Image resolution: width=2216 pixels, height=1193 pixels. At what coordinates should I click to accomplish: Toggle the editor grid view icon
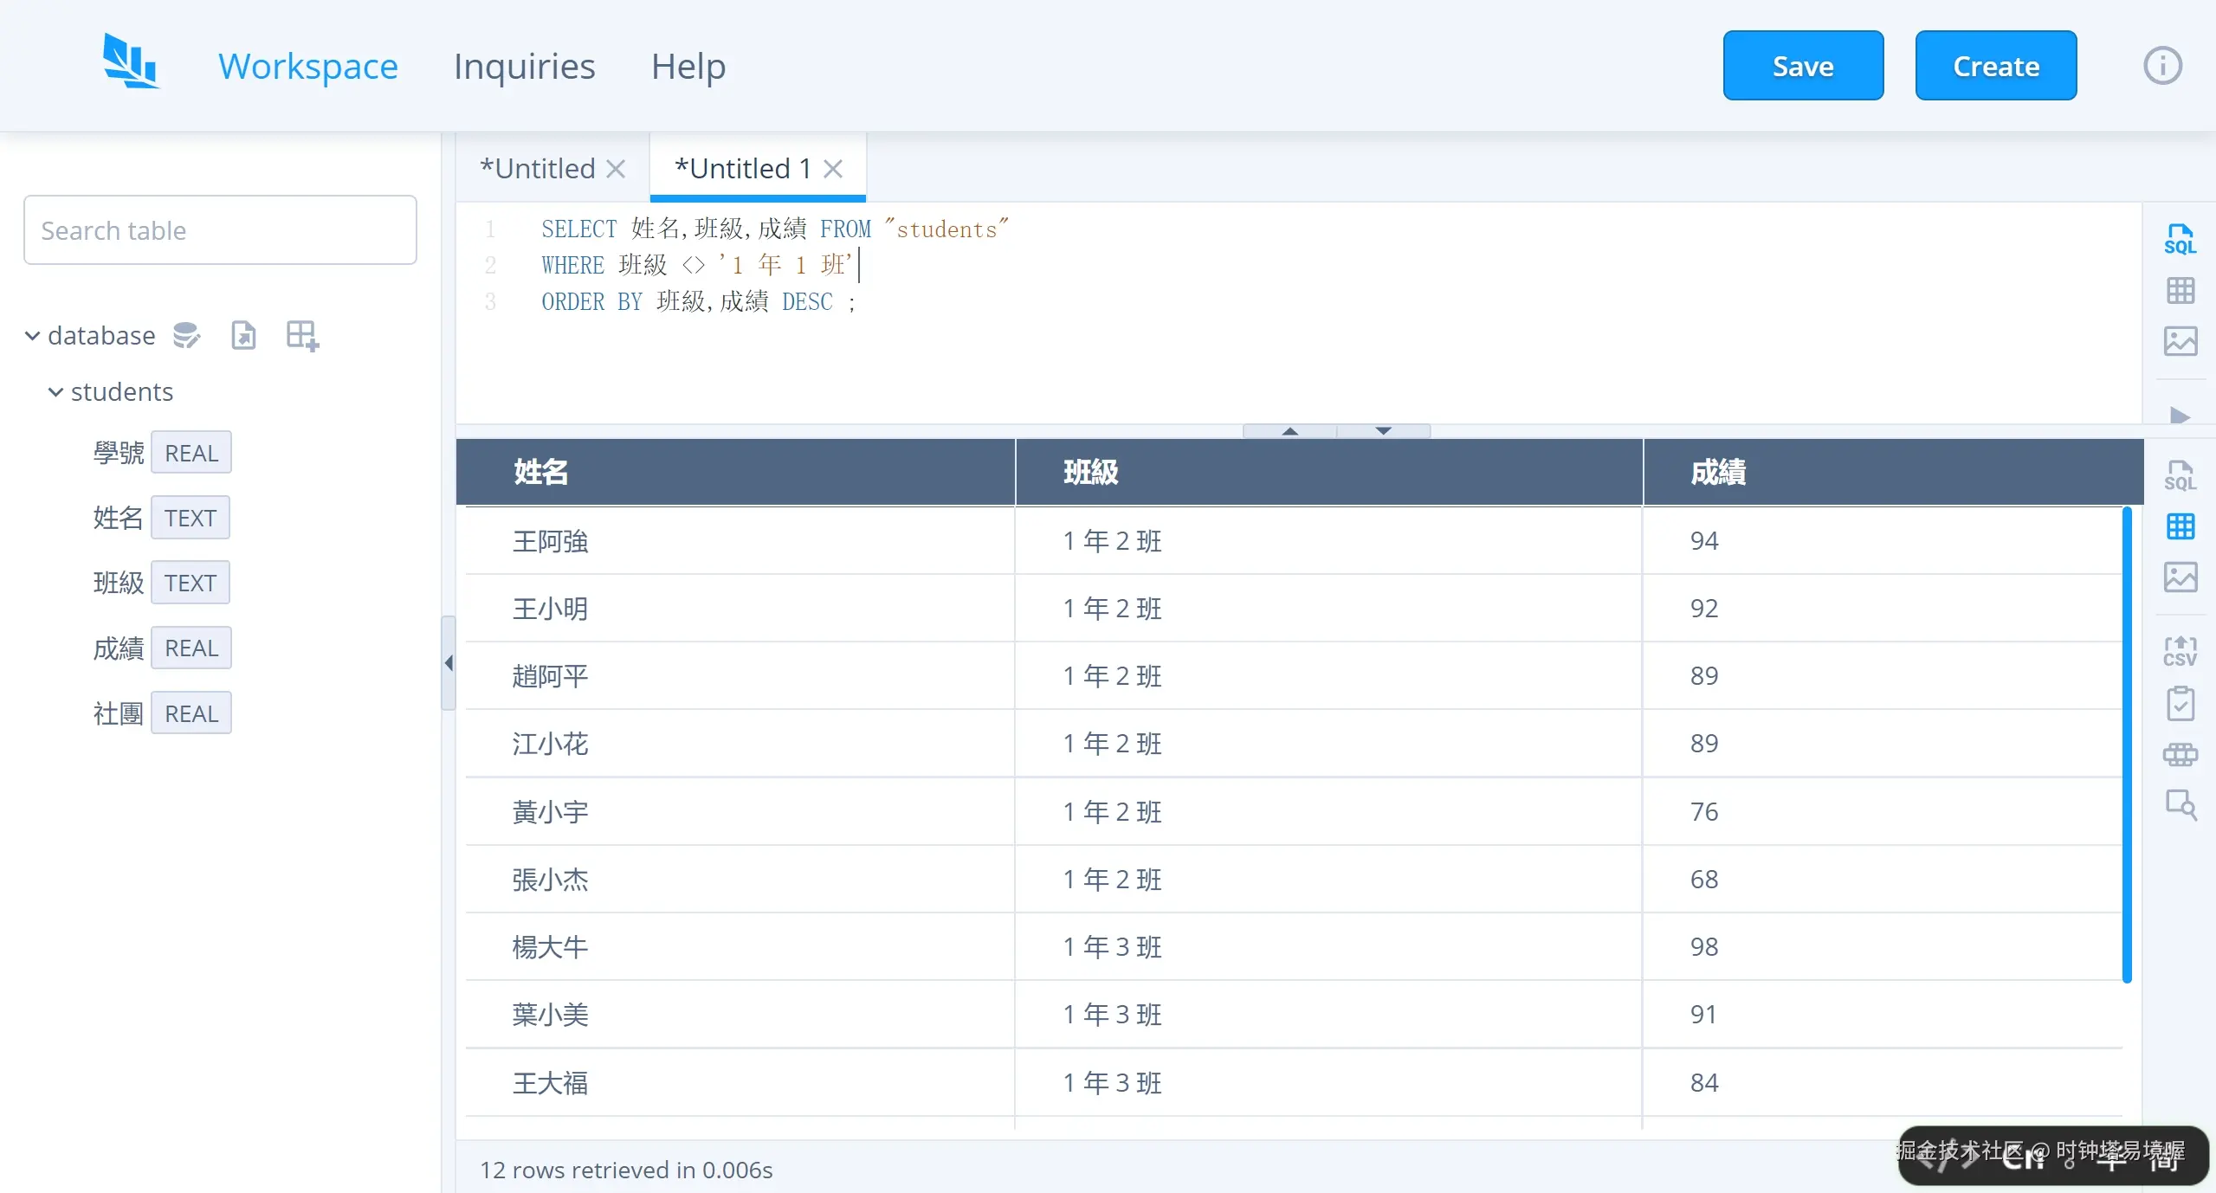[x=2180, y=291]
